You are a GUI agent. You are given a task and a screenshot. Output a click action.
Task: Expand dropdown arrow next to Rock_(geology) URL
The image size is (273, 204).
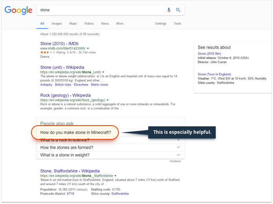[x=107, y=100]
